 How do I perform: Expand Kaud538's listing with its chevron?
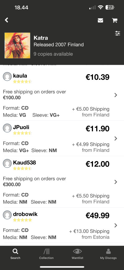point(116,182)
